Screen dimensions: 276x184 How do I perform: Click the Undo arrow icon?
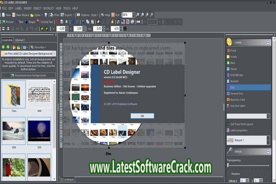72,22
